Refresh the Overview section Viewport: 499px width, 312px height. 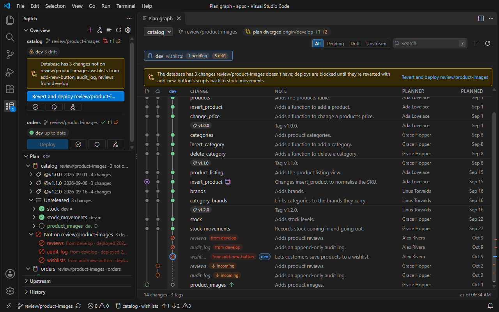(x=118, y=30)
